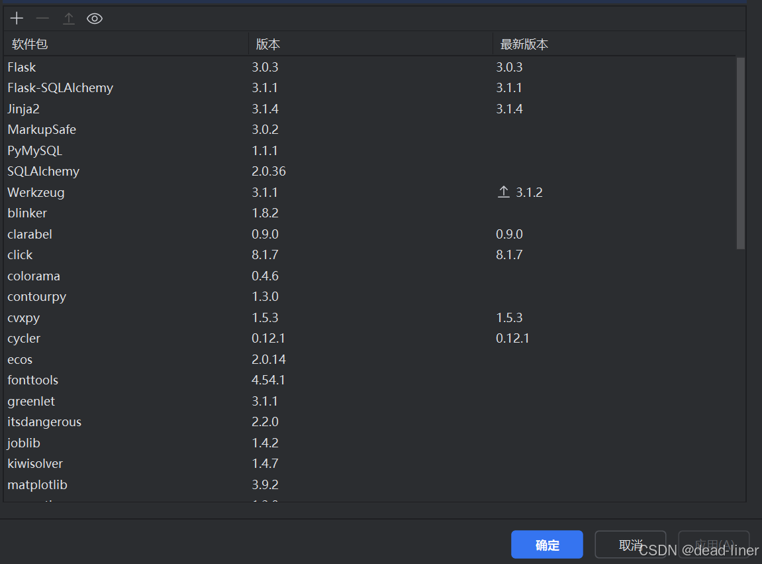762x564 pixels.
Task: Select the itsdangerous package row
Action: [370, 422]
